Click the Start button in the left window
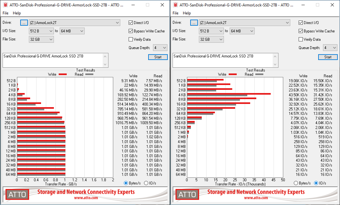Screen dimensions: 340x205 [x=158, y=57]
